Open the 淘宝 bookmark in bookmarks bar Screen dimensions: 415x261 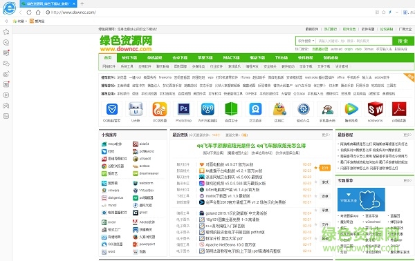click(x=37, y=21)
